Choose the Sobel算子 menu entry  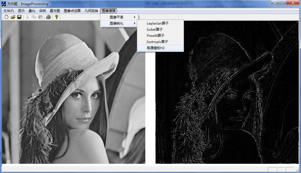coord(161,29)
